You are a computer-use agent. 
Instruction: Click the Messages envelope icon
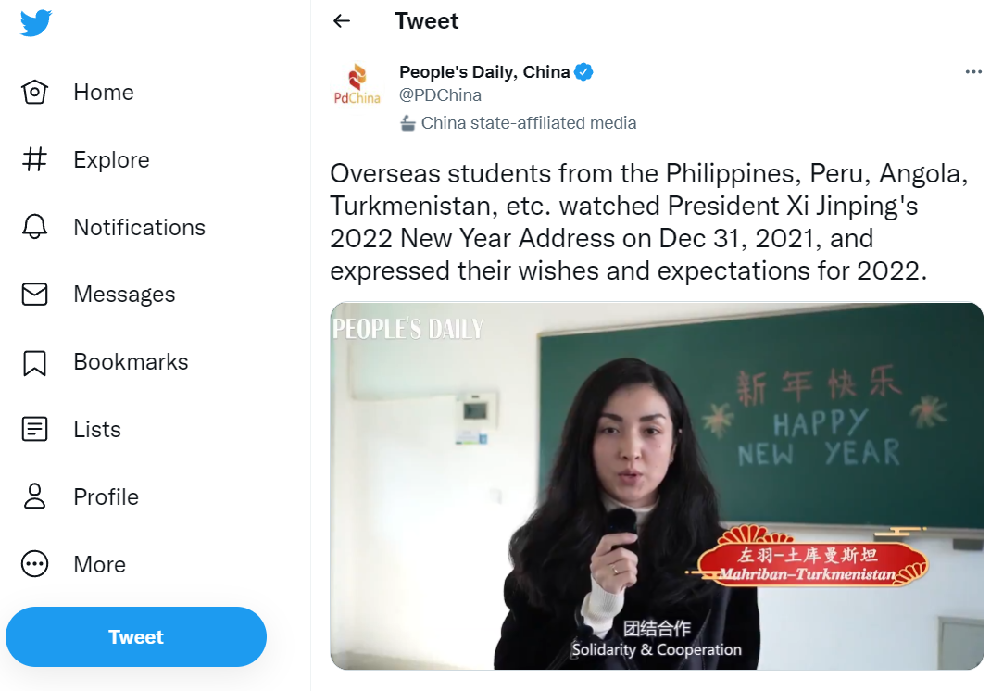34,295
